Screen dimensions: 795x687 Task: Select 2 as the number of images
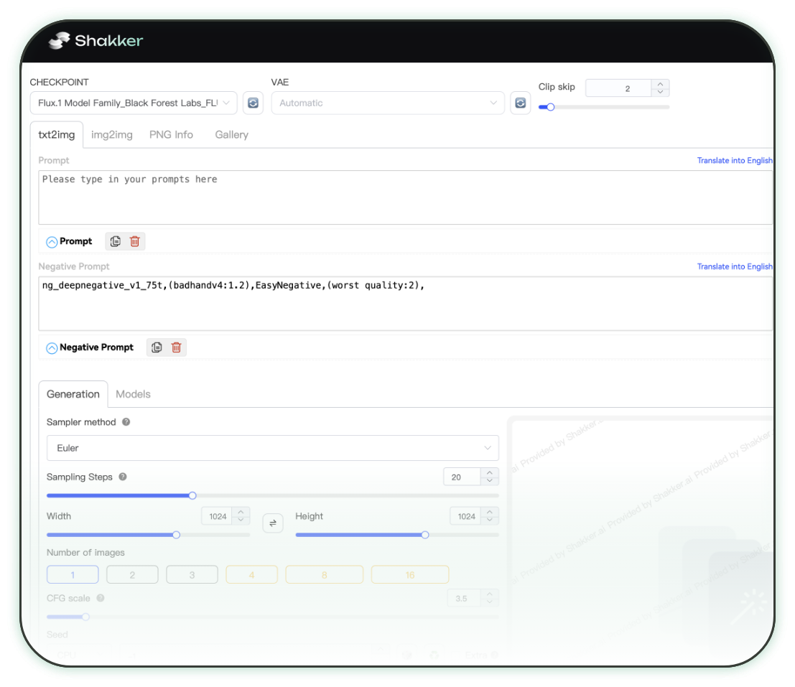tap(132, 574)
